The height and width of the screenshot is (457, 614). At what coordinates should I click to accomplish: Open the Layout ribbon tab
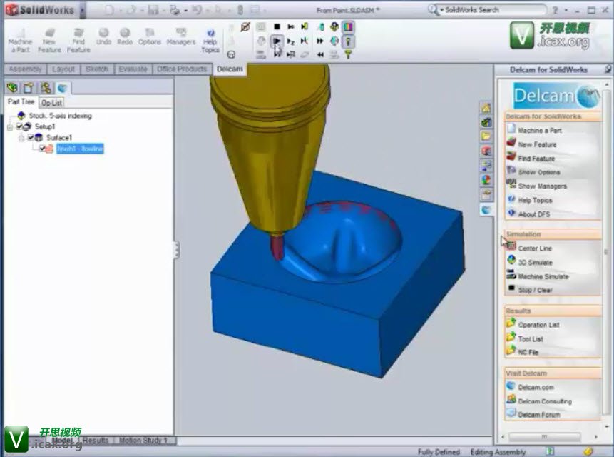63,69
